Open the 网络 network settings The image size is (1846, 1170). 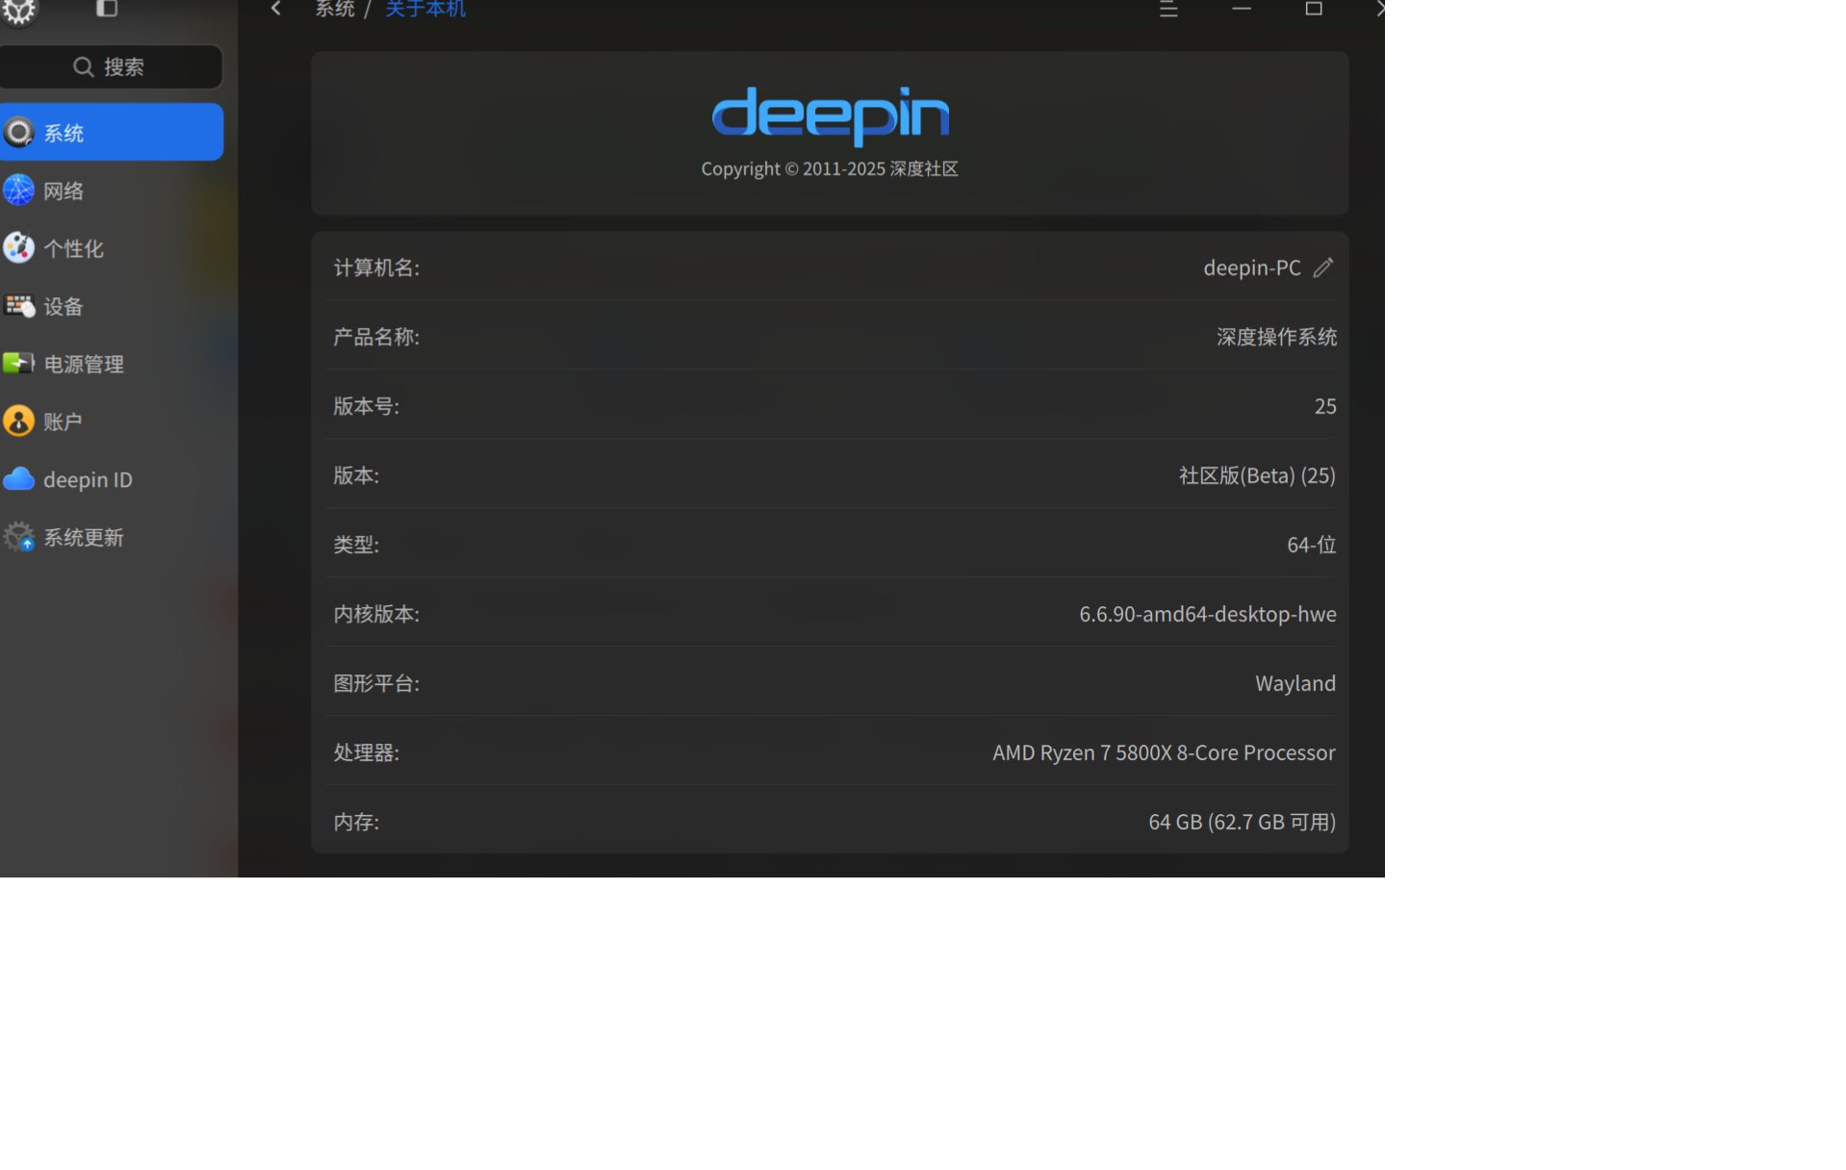111,191
